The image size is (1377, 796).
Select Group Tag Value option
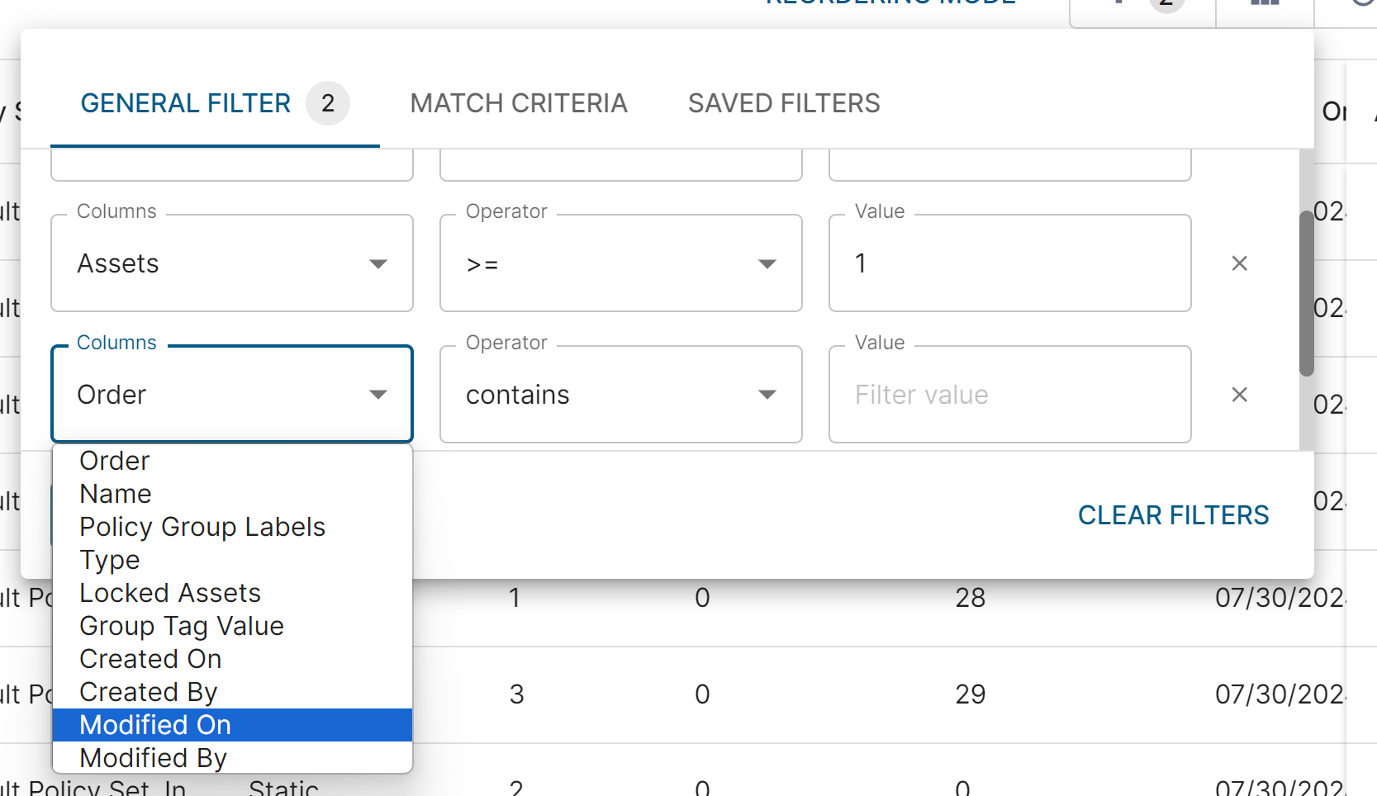[182, 626]
